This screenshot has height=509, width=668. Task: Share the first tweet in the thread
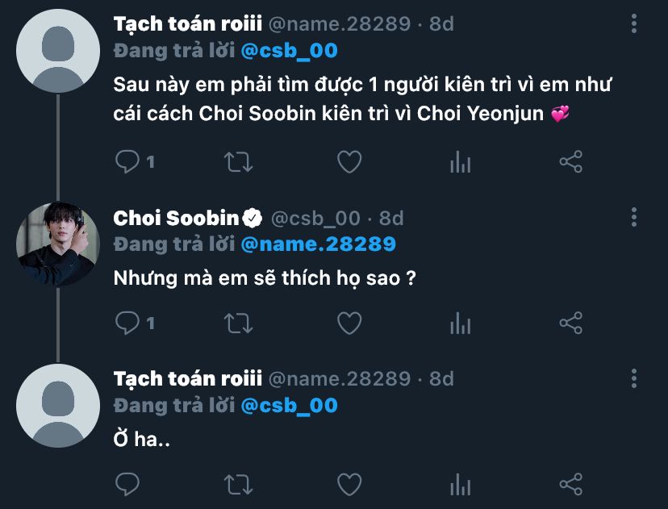[570, 162]
